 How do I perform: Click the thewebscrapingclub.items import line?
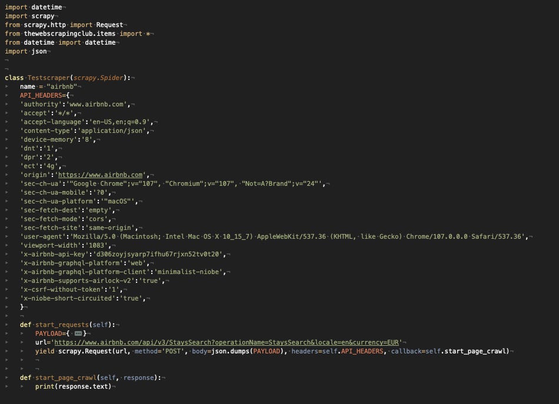pos(71,34)
